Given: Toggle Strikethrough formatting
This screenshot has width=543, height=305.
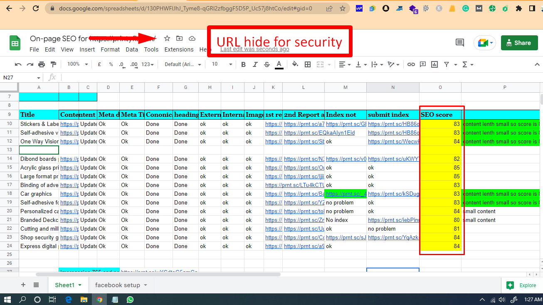Looking at the screenshot, I should click(x=267, y=64).
